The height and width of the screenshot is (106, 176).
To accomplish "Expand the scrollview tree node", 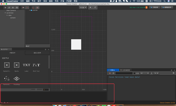I will [5, 13].
